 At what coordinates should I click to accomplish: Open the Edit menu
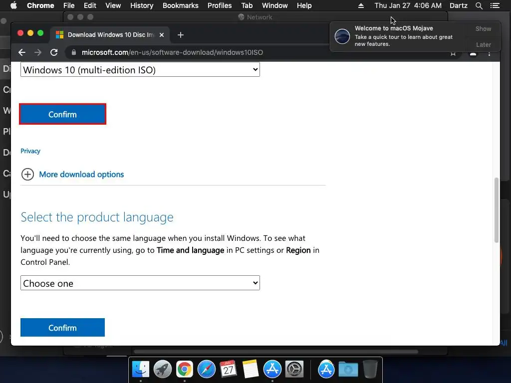(90, 5)
